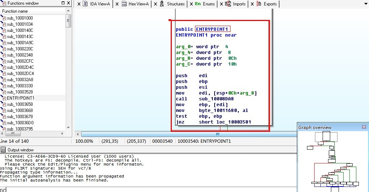369x192 pixels.
Task: Float the Functions window panel
Action: coord(63,3)
